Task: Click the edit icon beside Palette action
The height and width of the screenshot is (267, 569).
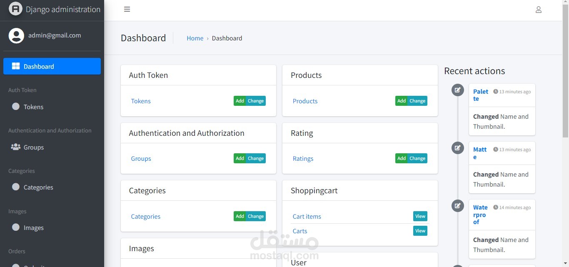Action: tap(457, 90)
